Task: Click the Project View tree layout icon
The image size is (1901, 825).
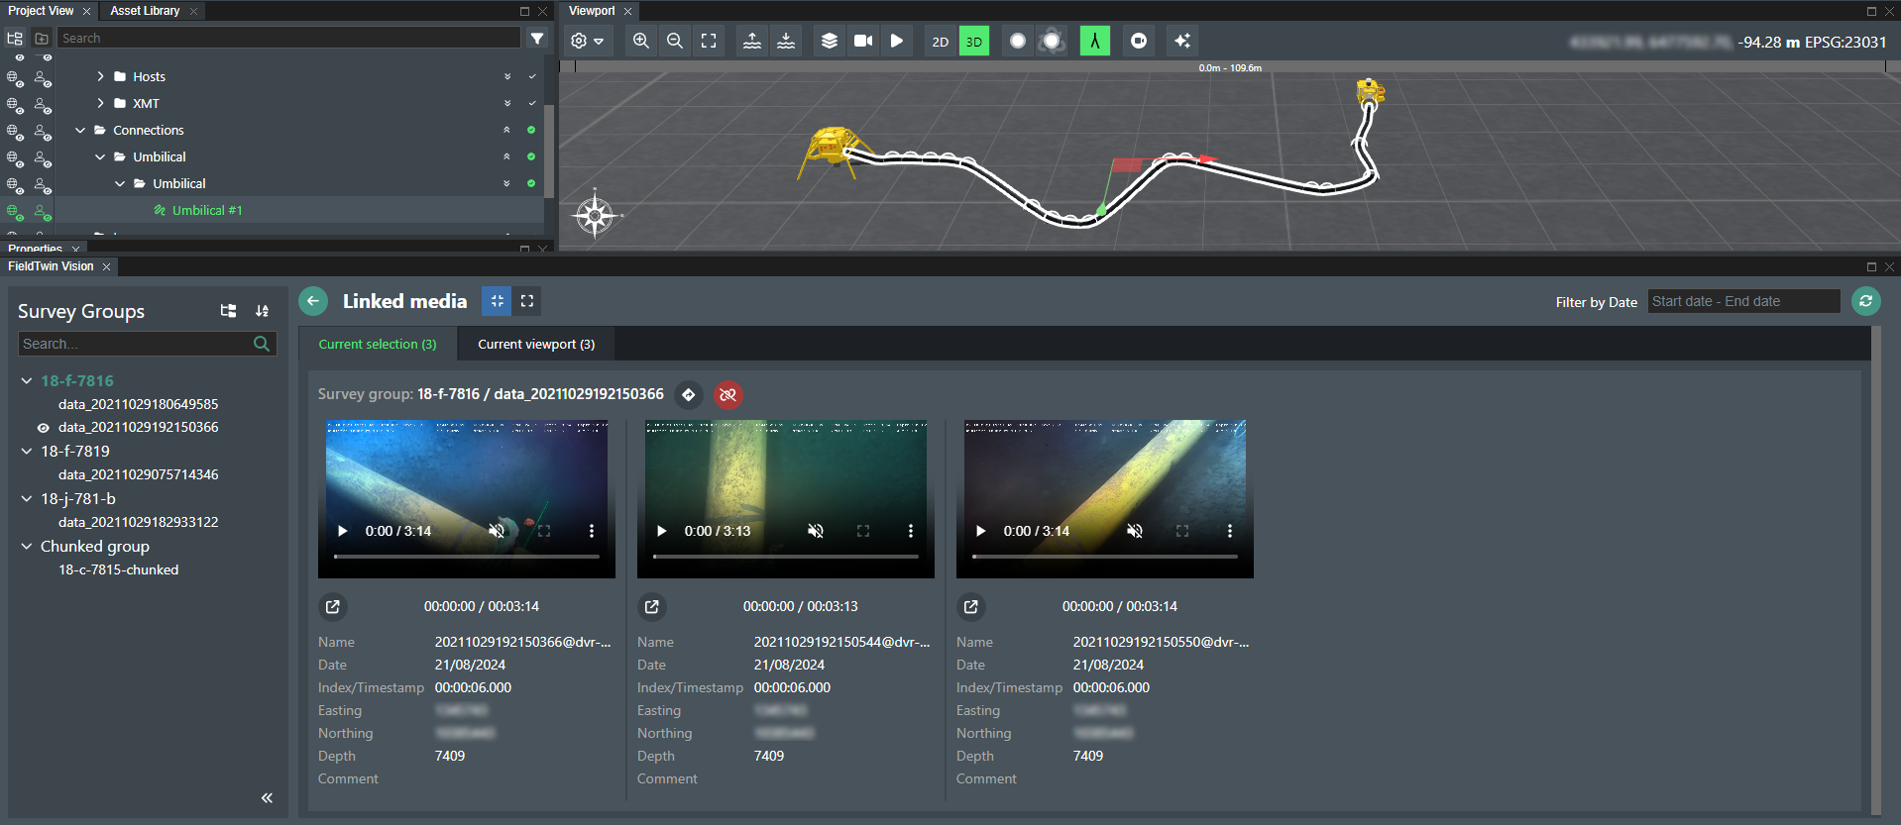Action: point(15,39)
